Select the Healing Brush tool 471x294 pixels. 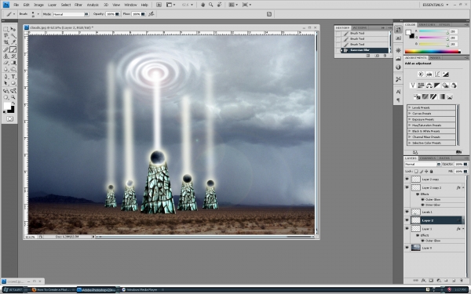(5, 49)
